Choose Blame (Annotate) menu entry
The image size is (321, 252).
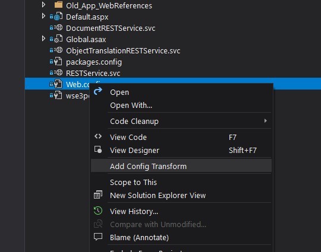point(181,237)
